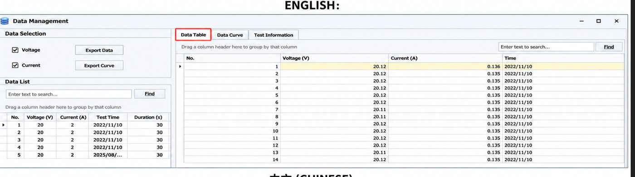
Task: Click the 0.136 current cell
Action: [x=445, y=66]
